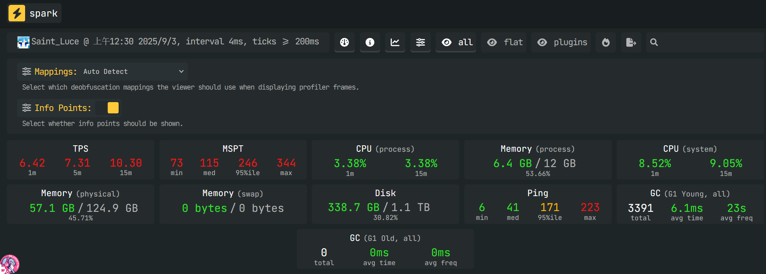Switch to the 'all' view
766x274 pixels.
pos(457,42)
